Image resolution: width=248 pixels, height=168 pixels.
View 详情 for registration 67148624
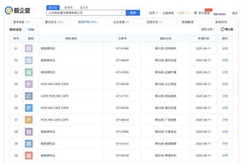click(225, 60)
